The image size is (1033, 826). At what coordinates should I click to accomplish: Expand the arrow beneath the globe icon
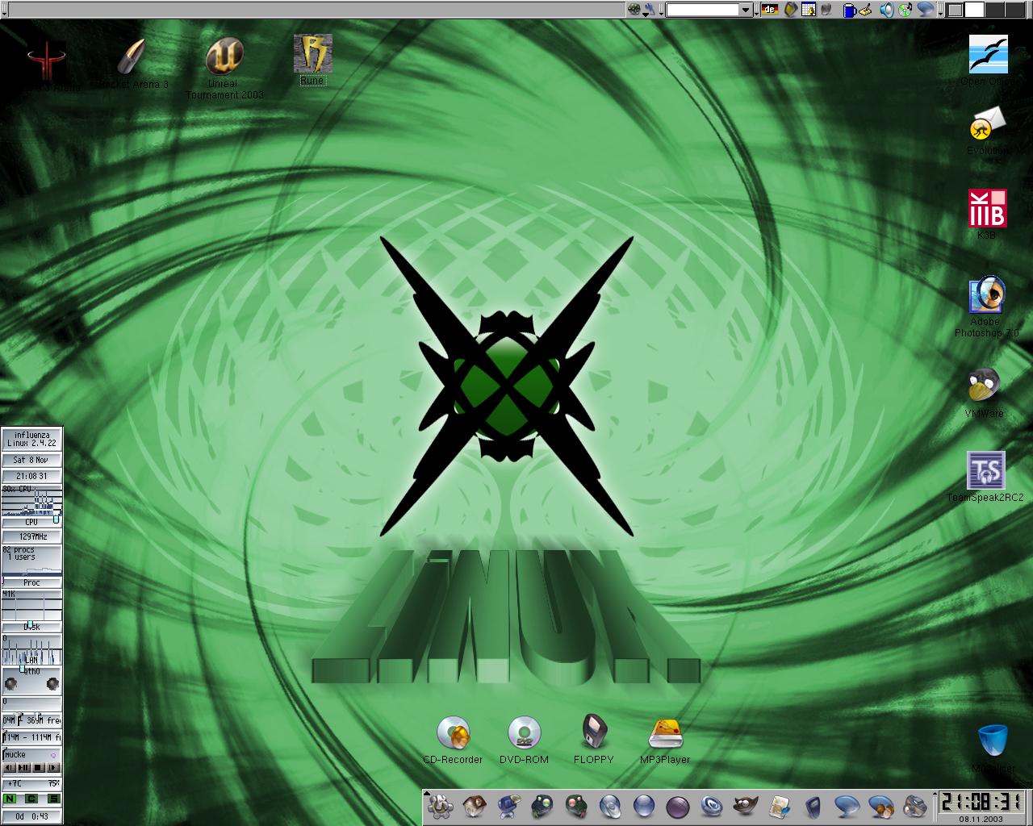click(646, 15)
